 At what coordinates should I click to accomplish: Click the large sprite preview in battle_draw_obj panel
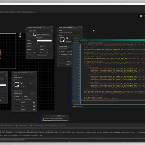(x=17, y=84)
